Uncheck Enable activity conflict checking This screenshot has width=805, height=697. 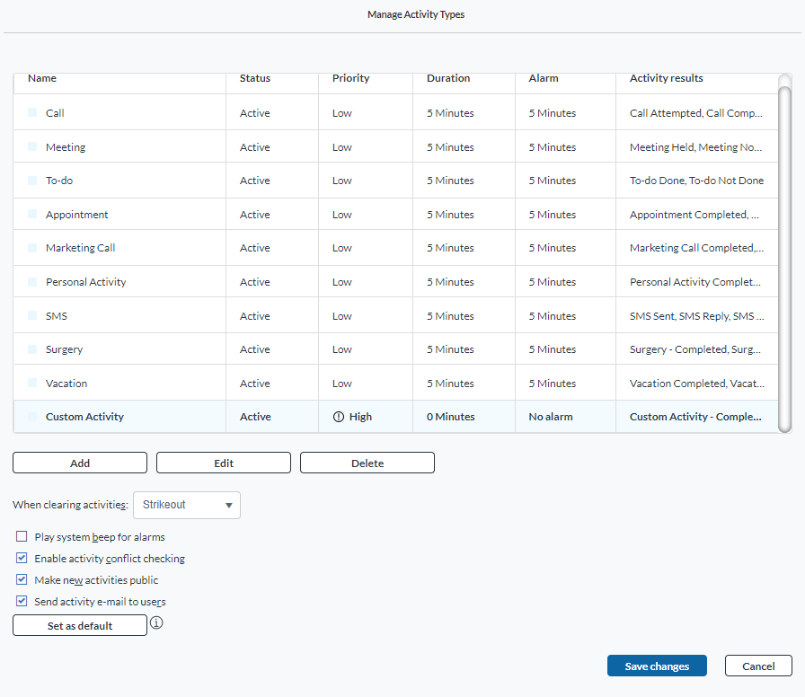tap(22, 558)
